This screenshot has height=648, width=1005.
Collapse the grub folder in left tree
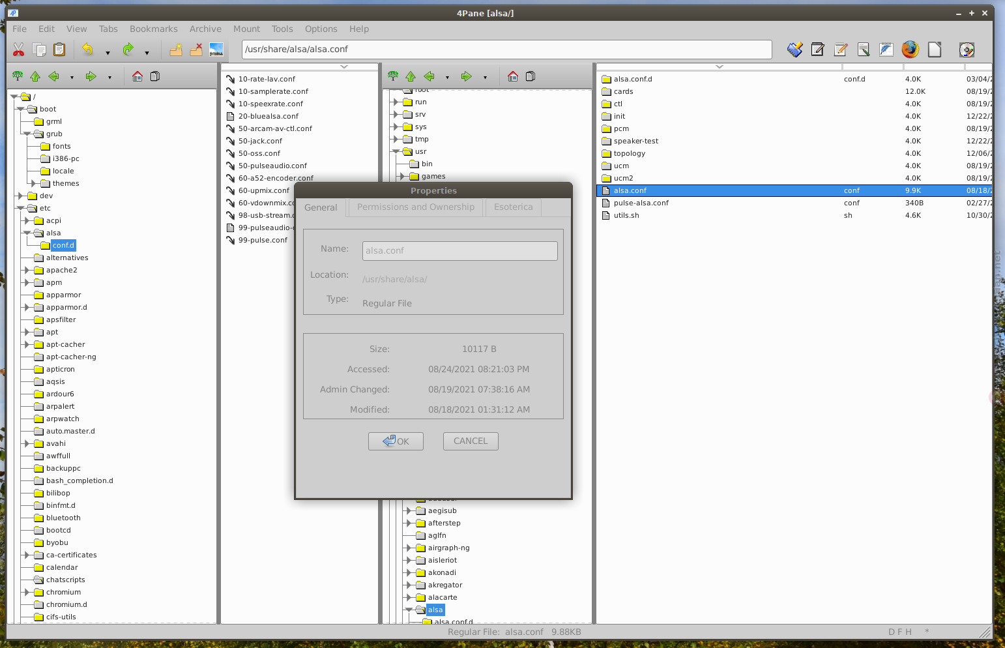click(x=27, y=134)
